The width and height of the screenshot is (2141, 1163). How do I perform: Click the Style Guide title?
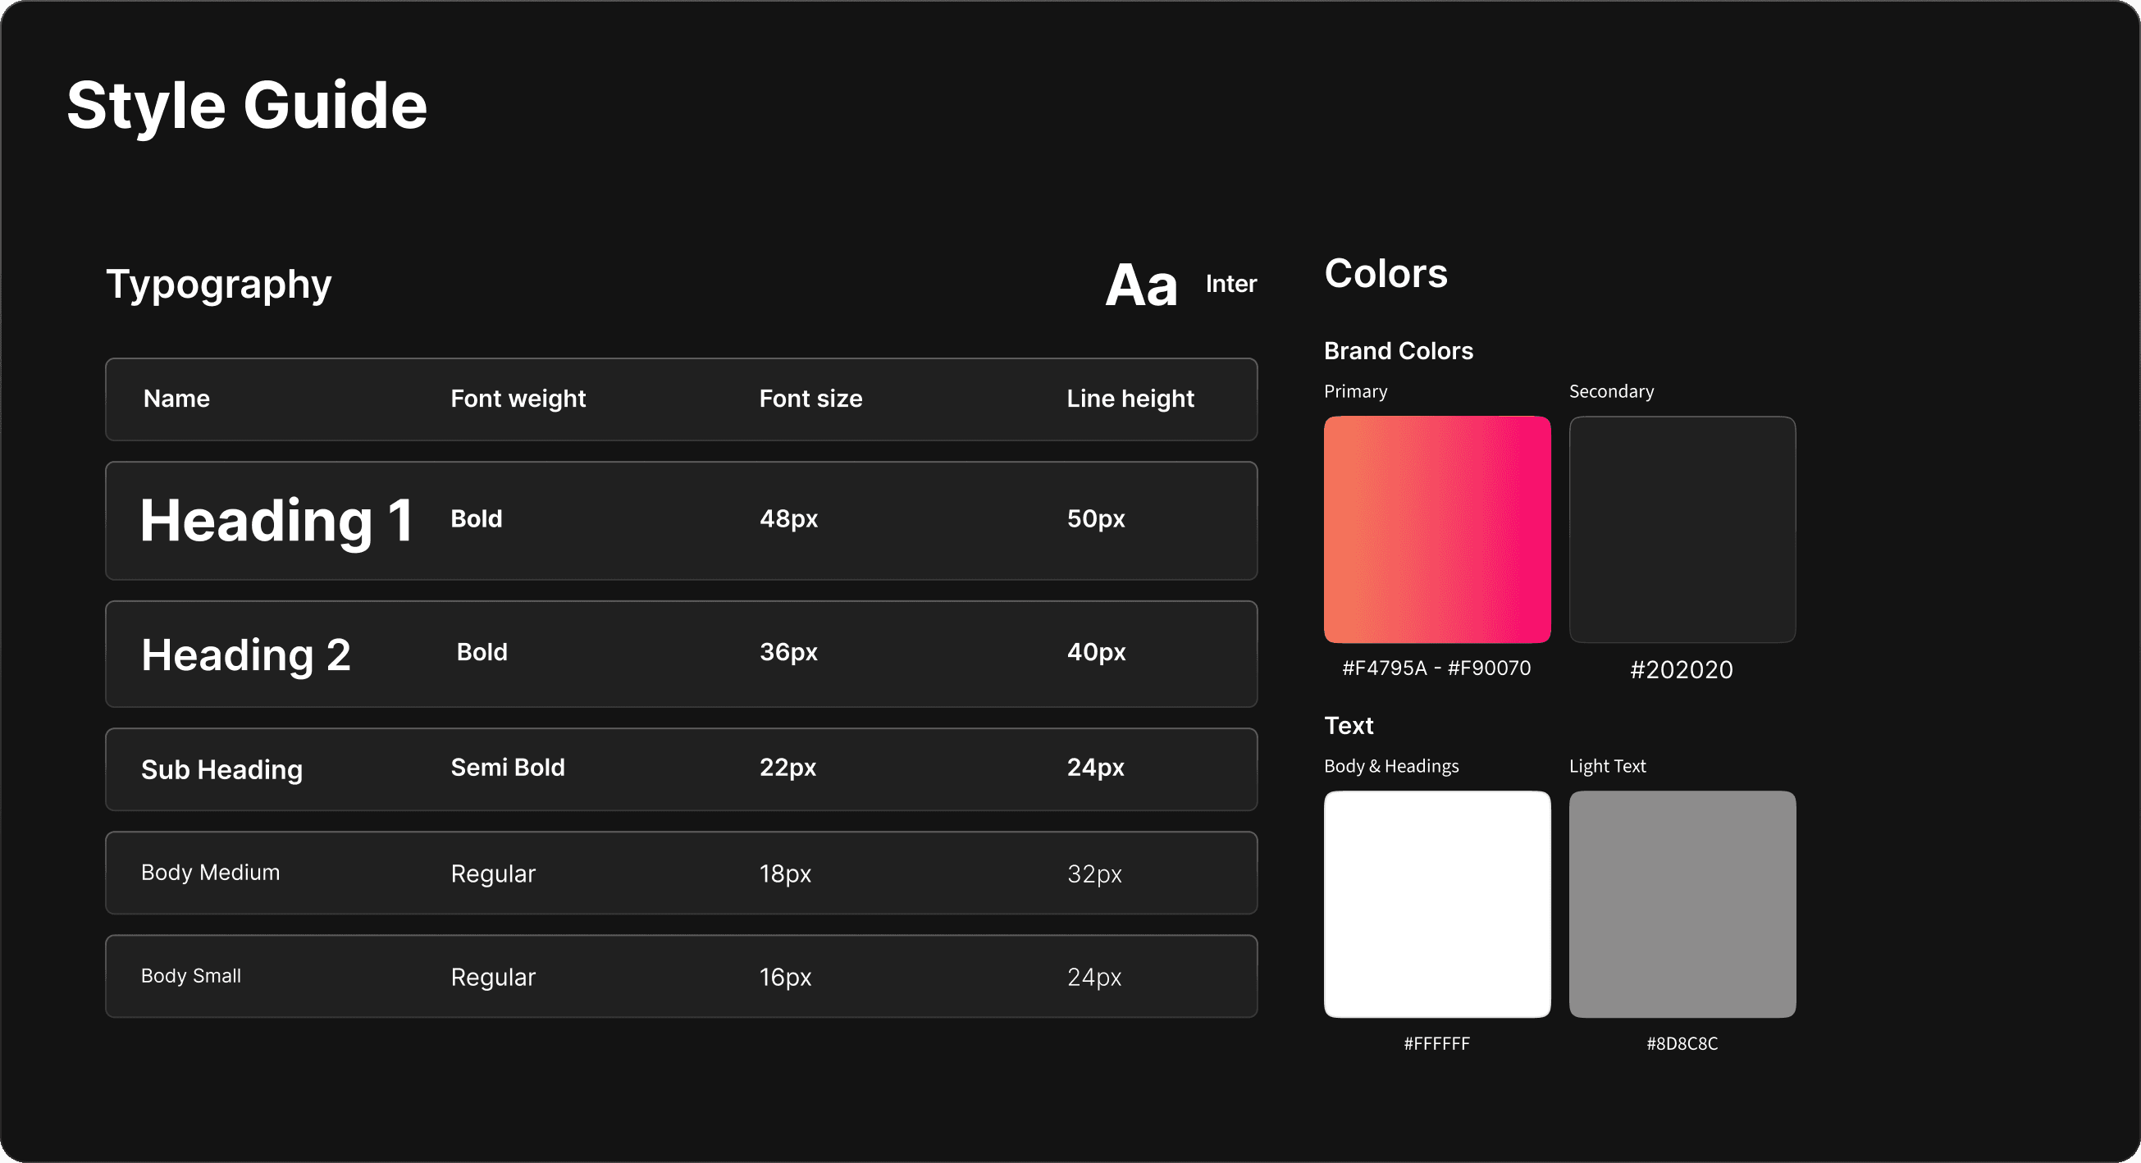point(247,106)
